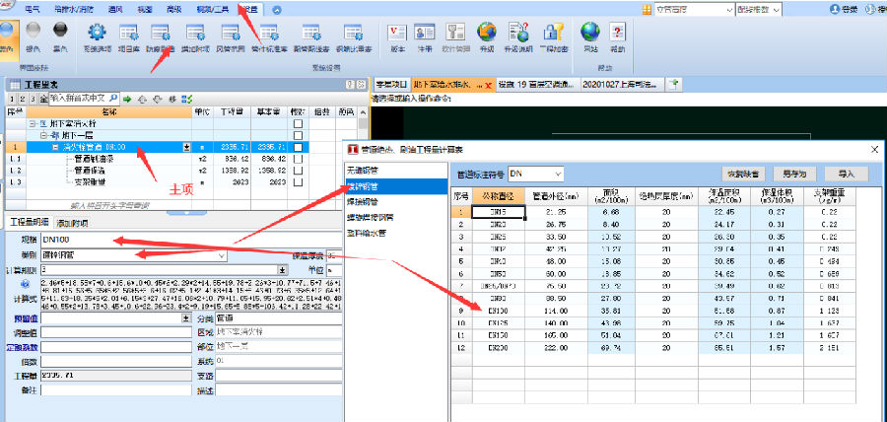Toggle the checkbox on 管道刷油漆 row
Image resolution: width=887 pixels, height=422 pixels.
coord(297,159)
